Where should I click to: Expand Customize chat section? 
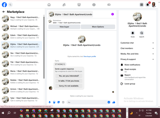point(137,43)
